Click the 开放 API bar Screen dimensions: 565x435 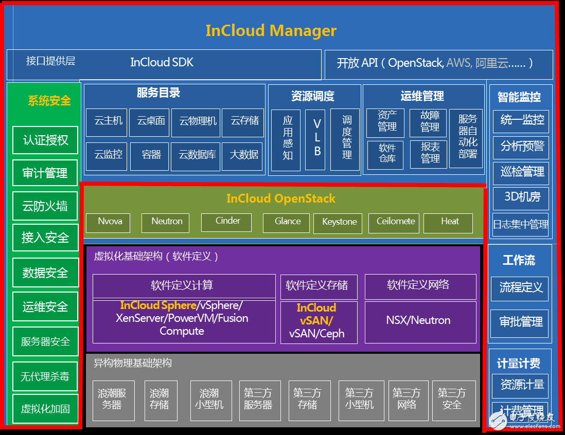(438, 64)
